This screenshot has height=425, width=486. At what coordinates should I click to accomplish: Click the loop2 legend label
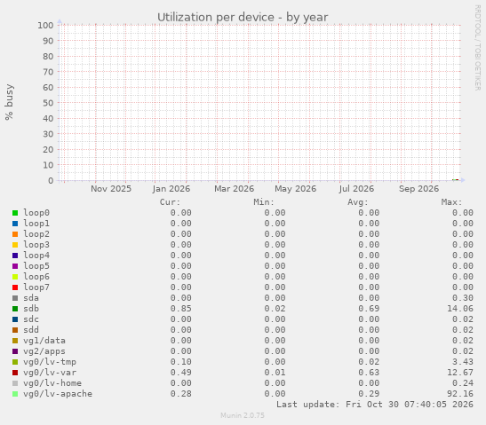click(36, 234)
